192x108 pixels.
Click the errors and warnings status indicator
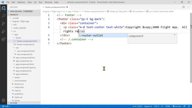(x=6, y=106)
